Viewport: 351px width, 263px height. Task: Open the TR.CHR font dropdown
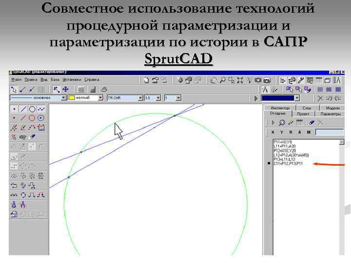tap(140, 98)
